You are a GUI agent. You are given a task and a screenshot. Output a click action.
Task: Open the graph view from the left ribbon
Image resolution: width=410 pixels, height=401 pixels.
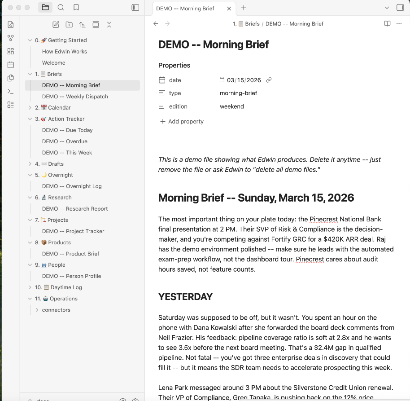pyautogui.click(x=11, y=38)
